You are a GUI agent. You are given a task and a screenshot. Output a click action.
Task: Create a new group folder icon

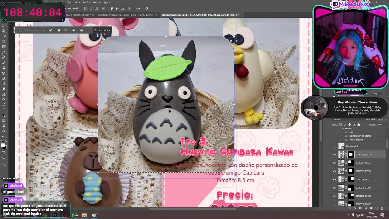[x=371, y=208]
